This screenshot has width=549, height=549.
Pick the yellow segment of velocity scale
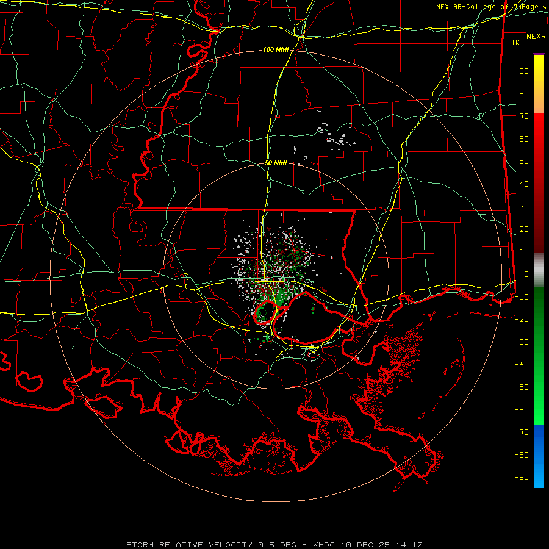coord(539,84)
